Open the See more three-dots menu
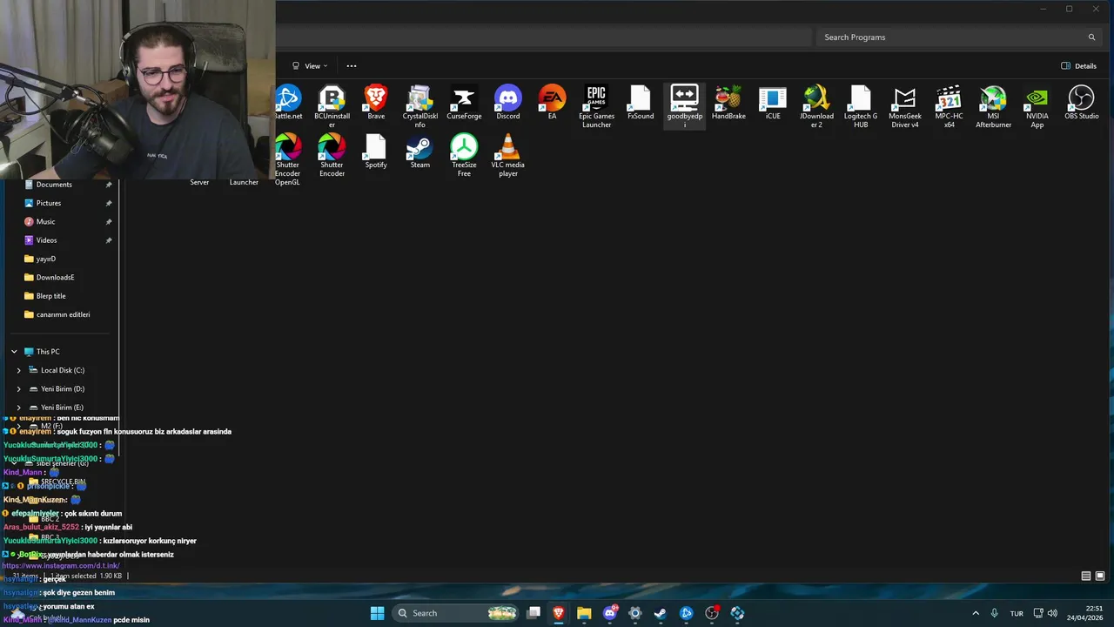 (x=352, y=66)
